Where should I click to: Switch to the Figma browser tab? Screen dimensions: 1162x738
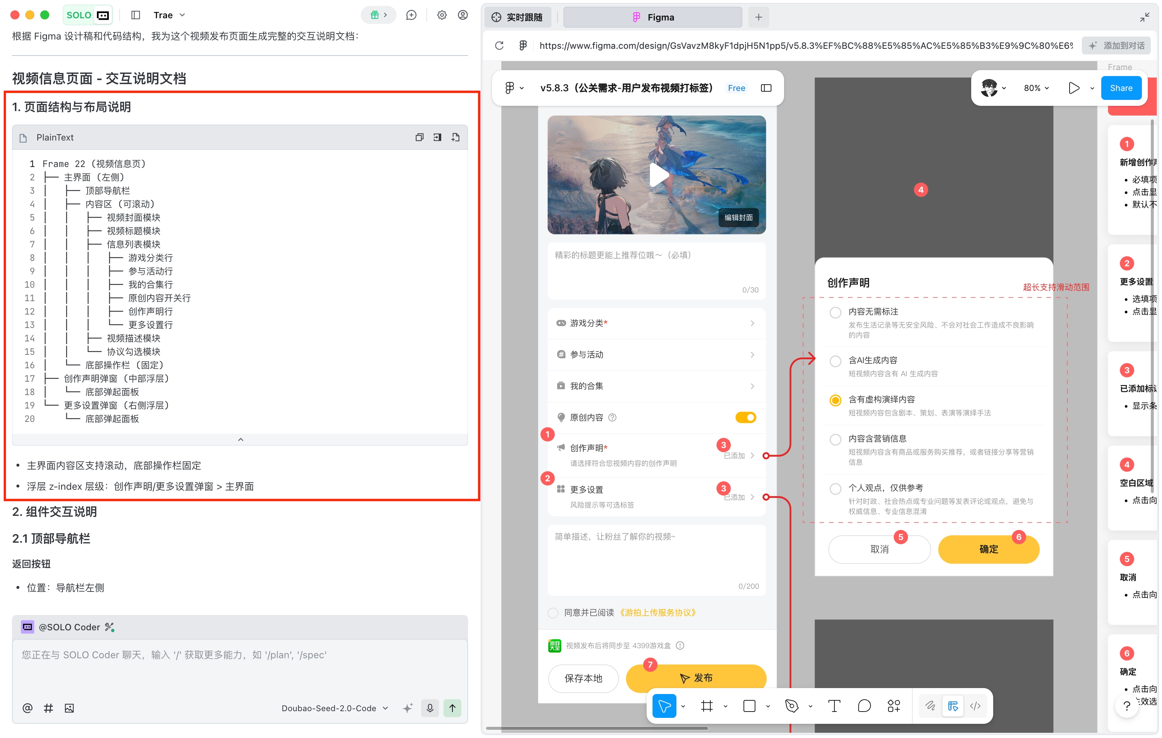coord(653,18)
